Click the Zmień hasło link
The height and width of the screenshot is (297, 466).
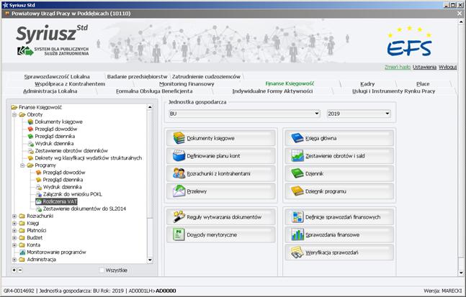point(398,67)
